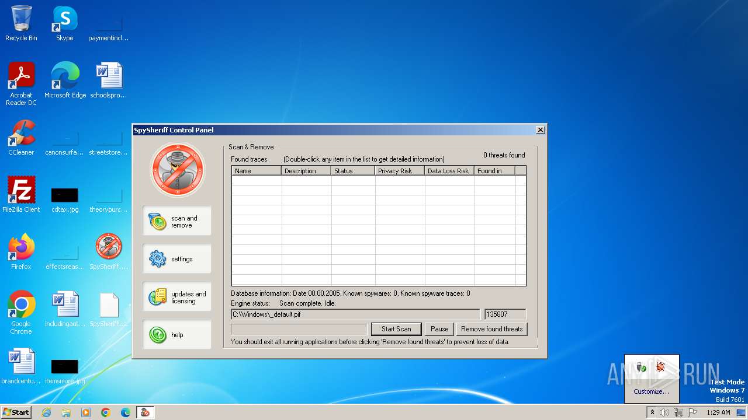Select the blank SpySheriff file icon
This screenshot has height=420, width=748.
pyautogui.click(x=109, y=309)
